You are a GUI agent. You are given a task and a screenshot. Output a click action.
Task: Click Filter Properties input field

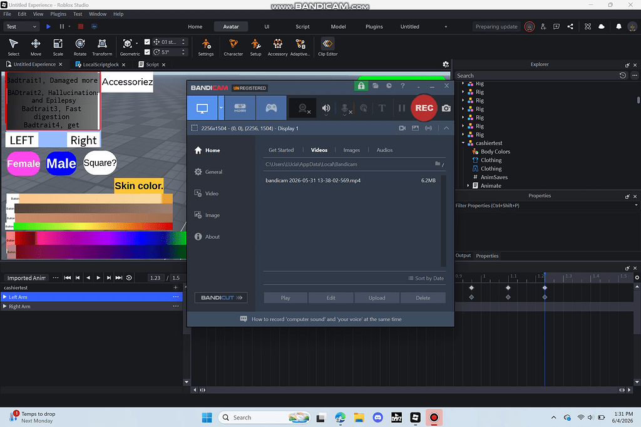pos(544,206)
